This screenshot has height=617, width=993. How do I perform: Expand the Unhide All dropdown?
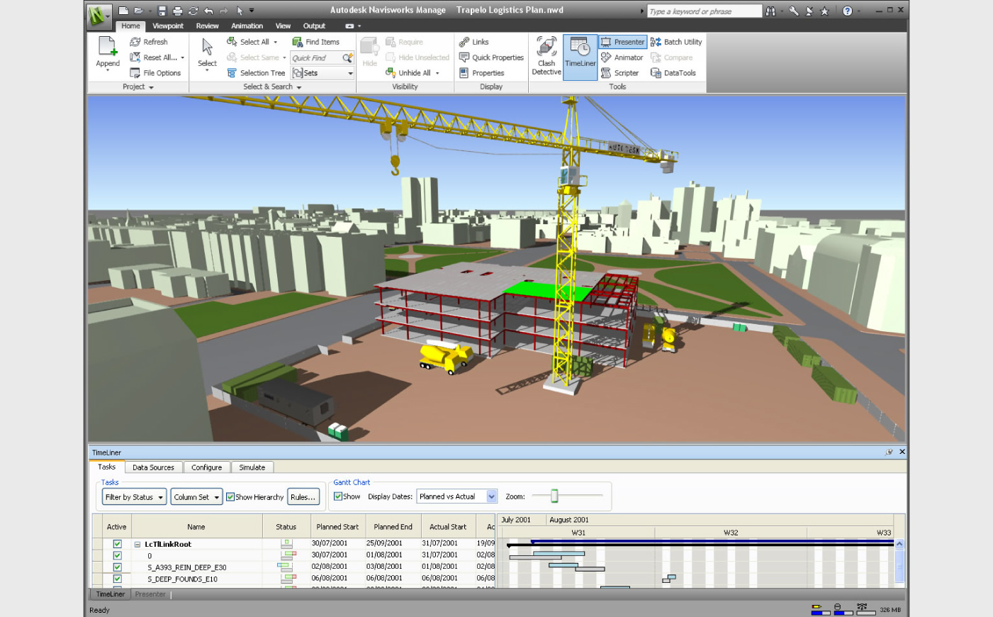437,73
